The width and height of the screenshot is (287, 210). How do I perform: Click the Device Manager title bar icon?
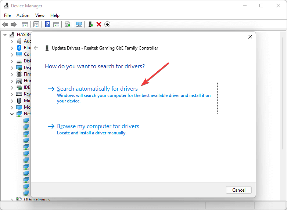6,6
